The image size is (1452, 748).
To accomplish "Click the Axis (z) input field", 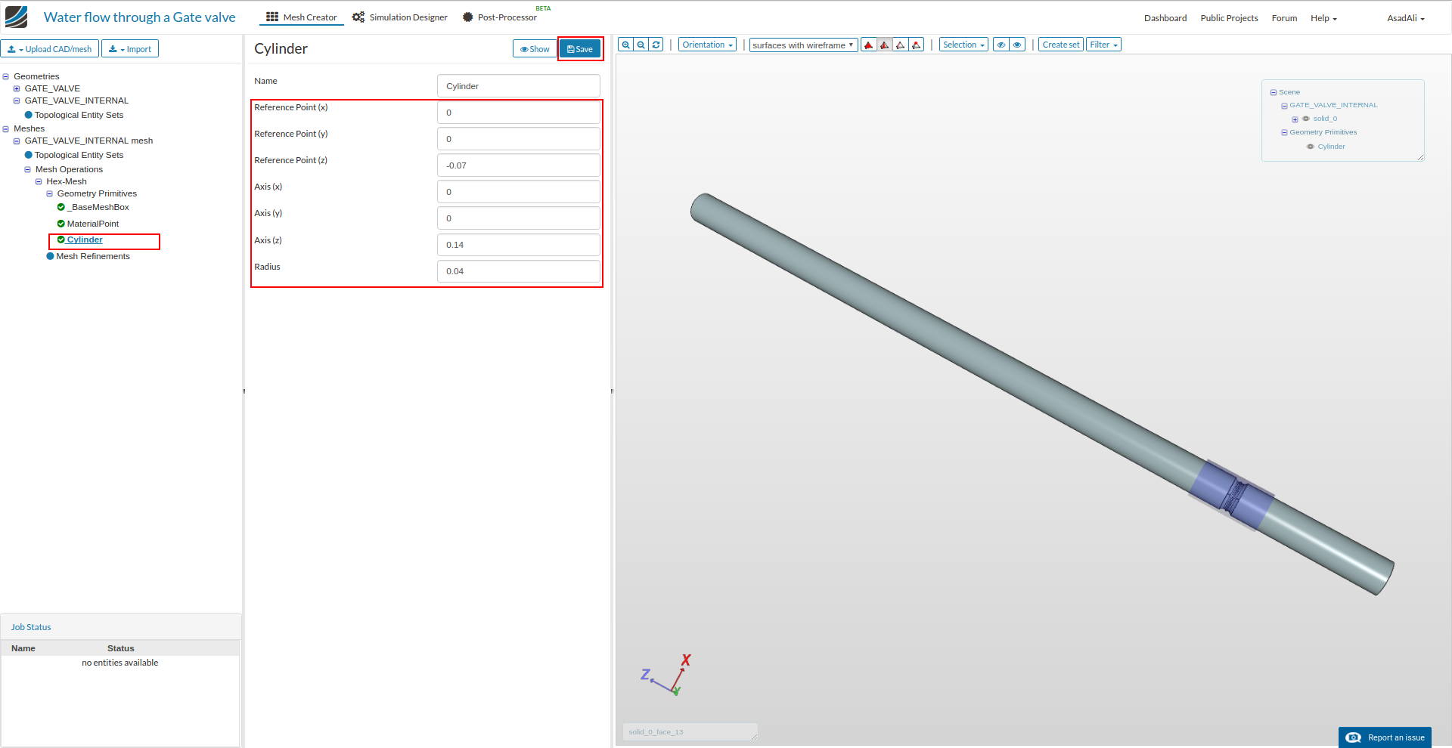I will [x=519, y=245].
